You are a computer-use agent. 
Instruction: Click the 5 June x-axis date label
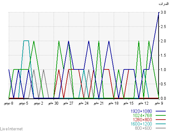(23, 103)
